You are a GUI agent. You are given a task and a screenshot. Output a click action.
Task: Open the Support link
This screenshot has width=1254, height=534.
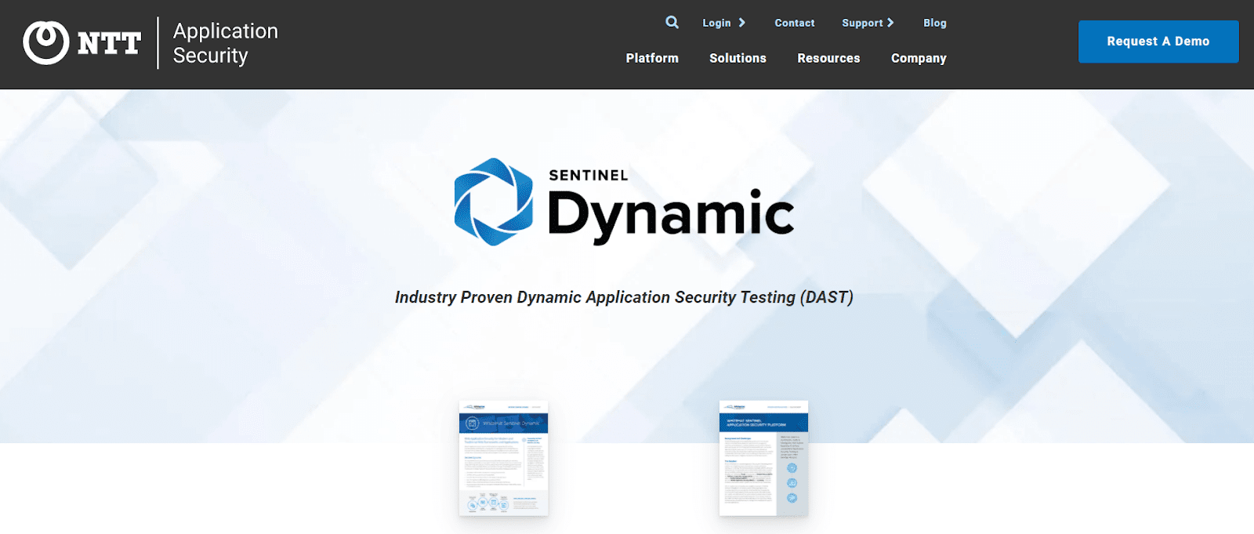click(x=862, y=23)
